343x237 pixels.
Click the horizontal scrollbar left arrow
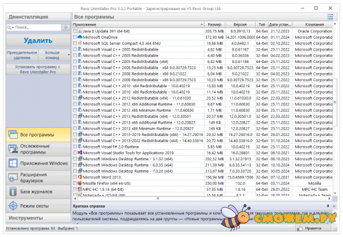point(75,198)
